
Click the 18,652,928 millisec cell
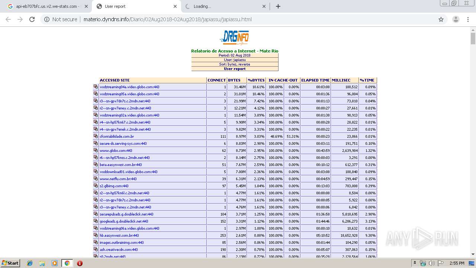point(345,235)
